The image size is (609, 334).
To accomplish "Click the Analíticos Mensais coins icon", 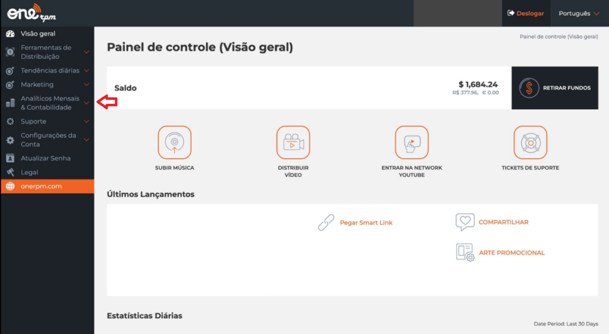I will 10,103.
